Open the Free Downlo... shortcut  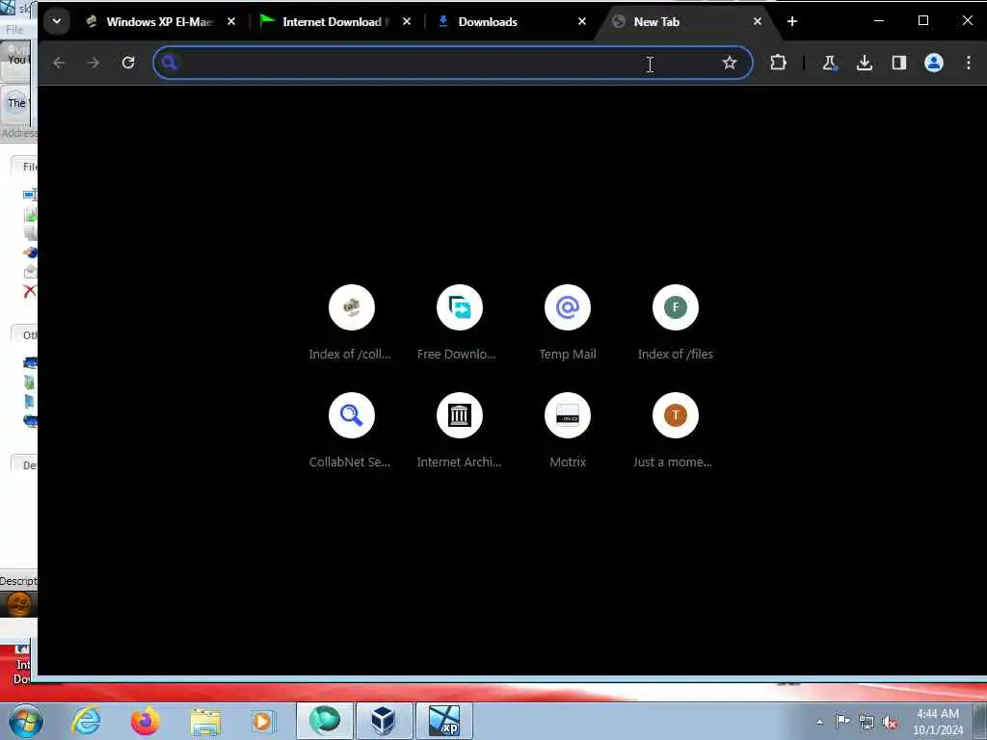[460, 324]
